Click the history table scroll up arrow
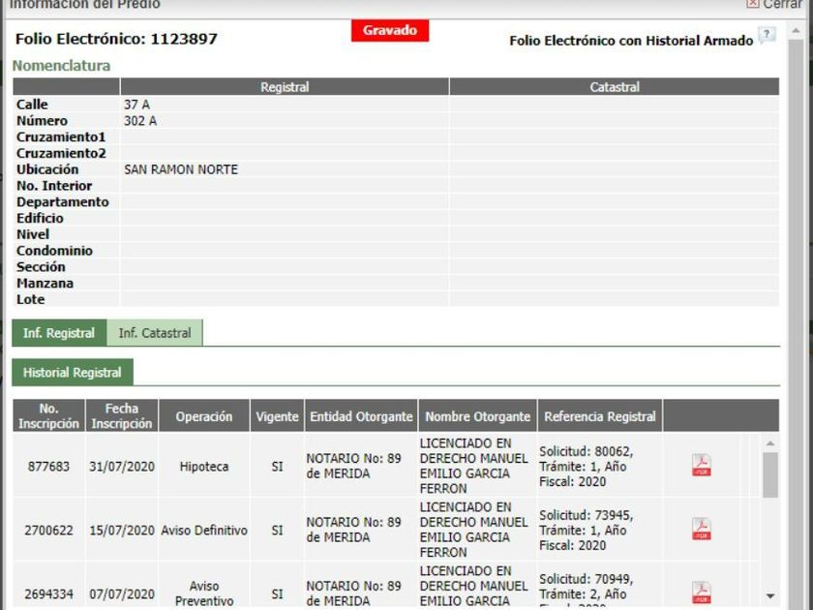 pos(770,443)
